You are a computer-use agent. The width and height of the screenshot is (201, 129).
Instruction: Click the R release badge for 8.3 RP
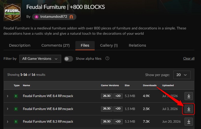(x=16, y=122)
